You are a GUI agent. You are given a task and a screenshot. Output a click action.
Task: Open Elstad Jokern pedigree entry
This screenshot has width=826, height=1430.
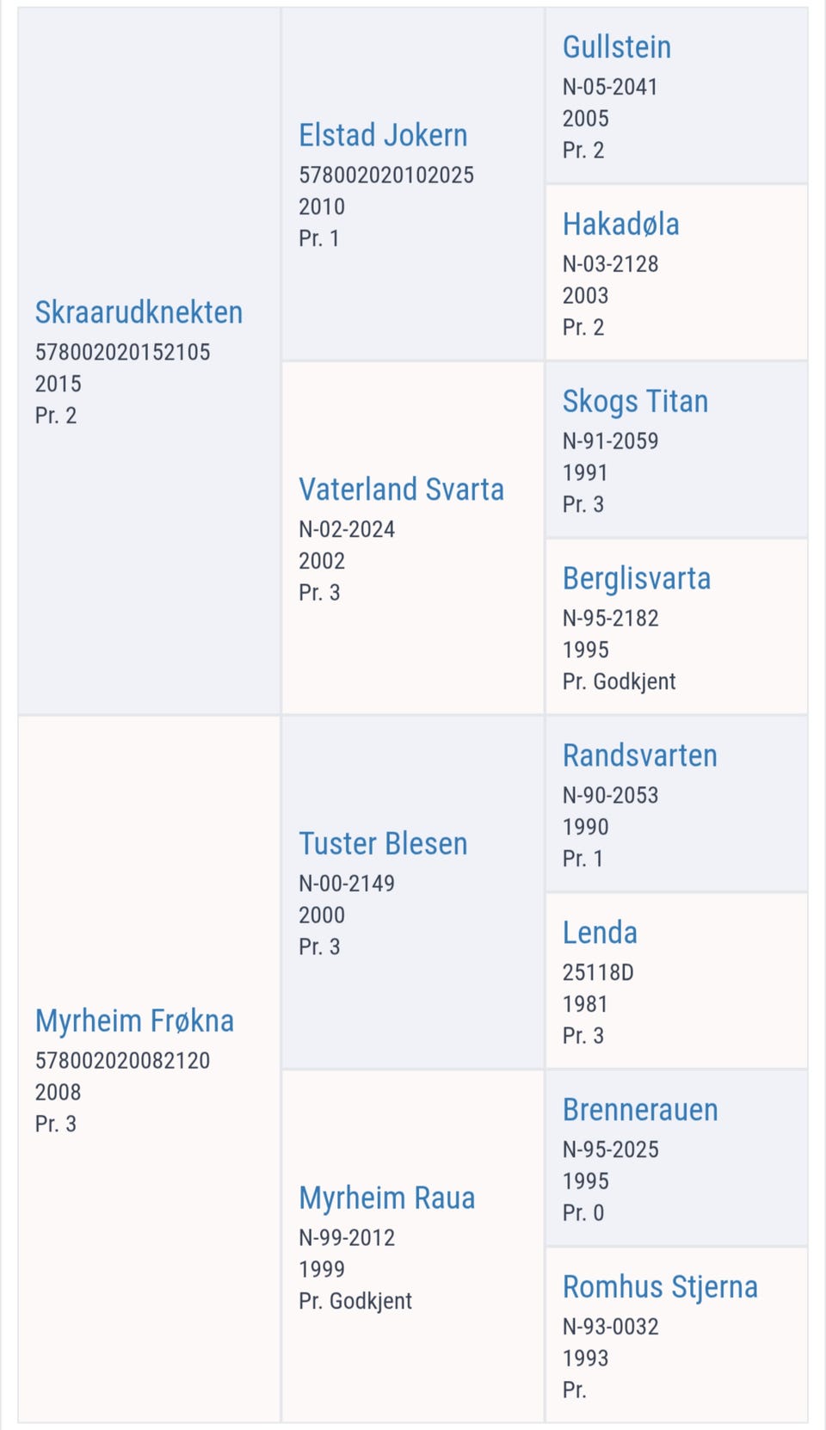pos(383,135)
